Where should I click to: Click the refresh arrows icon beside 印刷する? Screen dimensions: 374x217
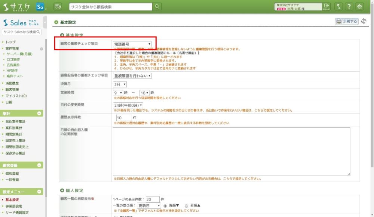pos(364,22)
